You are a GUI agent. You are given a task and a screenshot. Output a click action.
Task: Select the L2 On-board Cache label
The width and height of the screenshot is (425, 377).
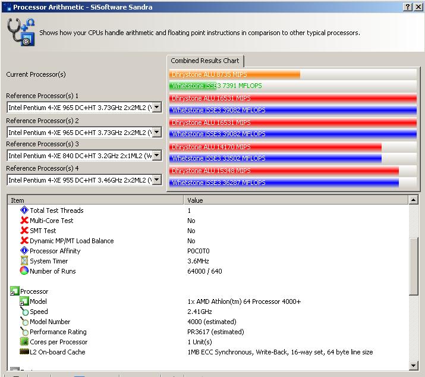point(58,352)
